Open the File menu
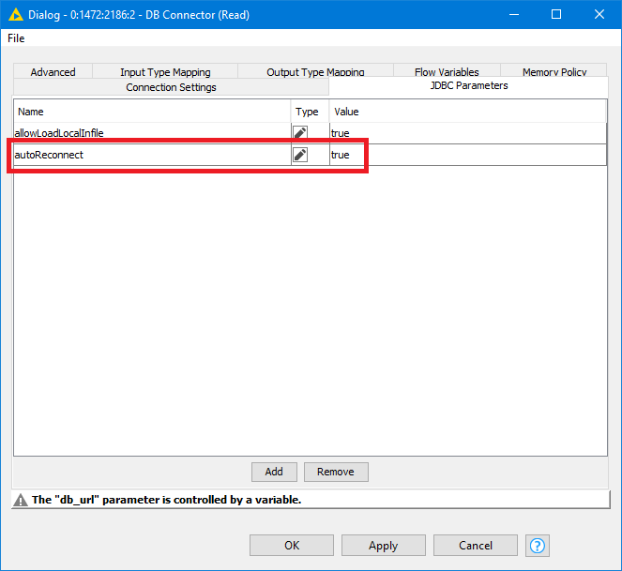This screenshot has height=571, width=622. click(x=16, y=38)
